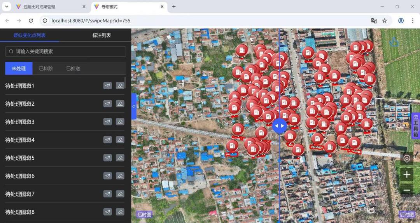Click the location marker icon on map
Screen dimensions: 420x223
407,159
